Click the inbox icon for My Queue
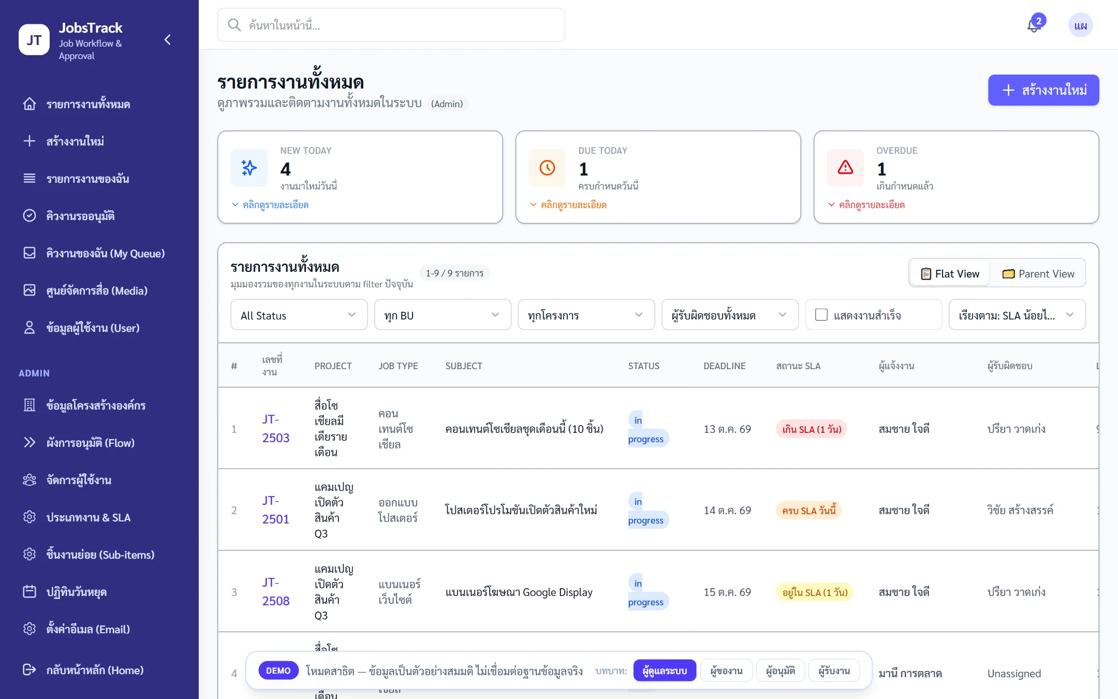1118x699 pixels. [30, 253]
